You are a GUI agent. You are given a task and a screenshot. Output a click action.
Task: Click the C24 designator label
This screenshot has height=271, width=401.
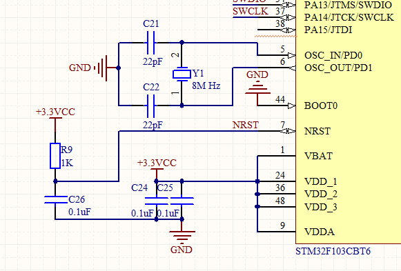point(139,188)
